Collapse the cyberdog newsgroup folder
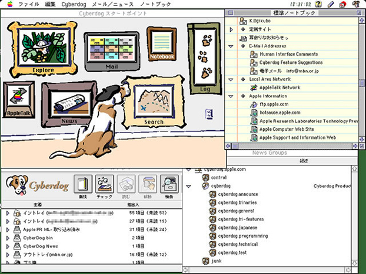This screenshot has width=366, height=274. (x=188, y=186)
